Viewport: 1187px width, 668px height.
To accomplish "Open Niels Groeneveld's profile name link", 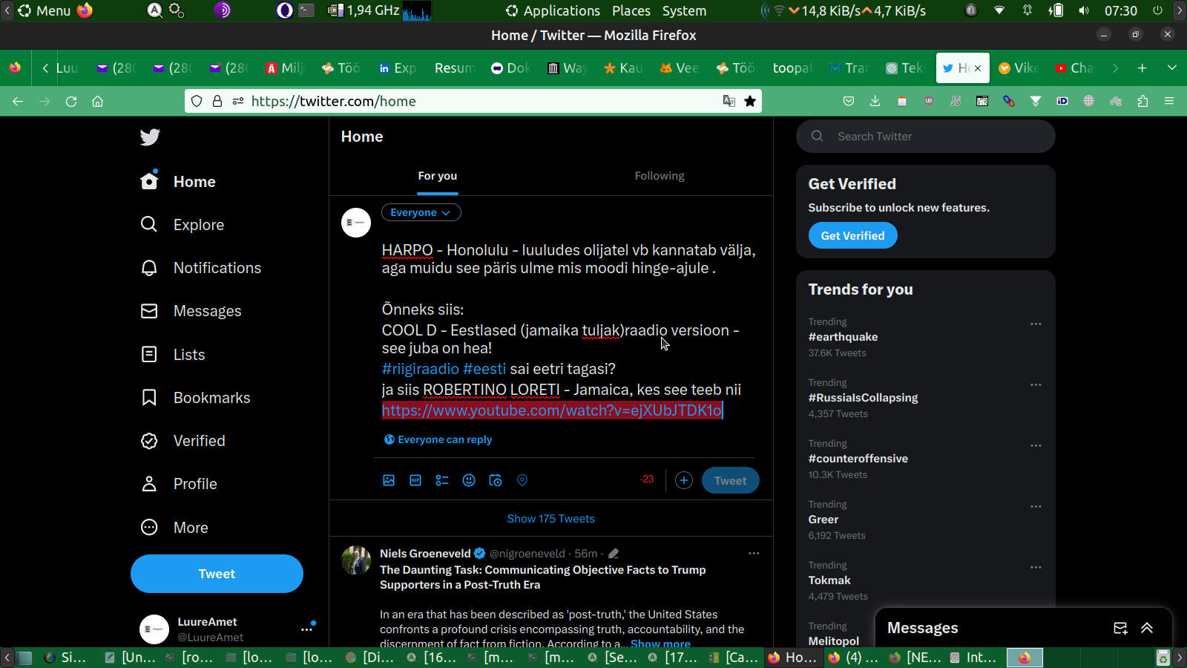I will [425, 553].
